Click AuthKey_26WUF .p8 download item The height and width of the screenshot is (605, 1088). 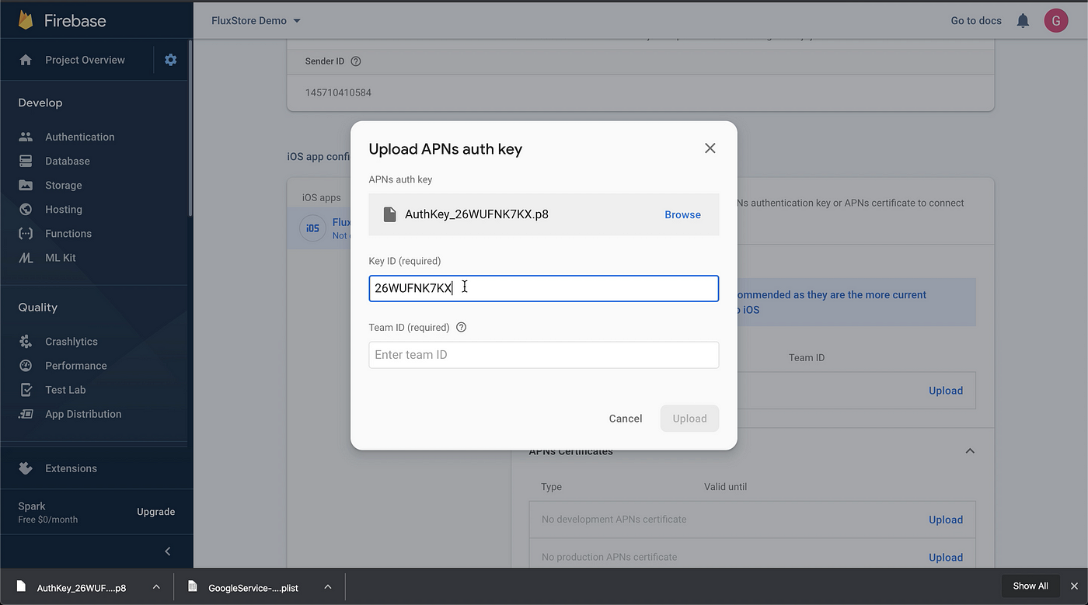point(82,587)
